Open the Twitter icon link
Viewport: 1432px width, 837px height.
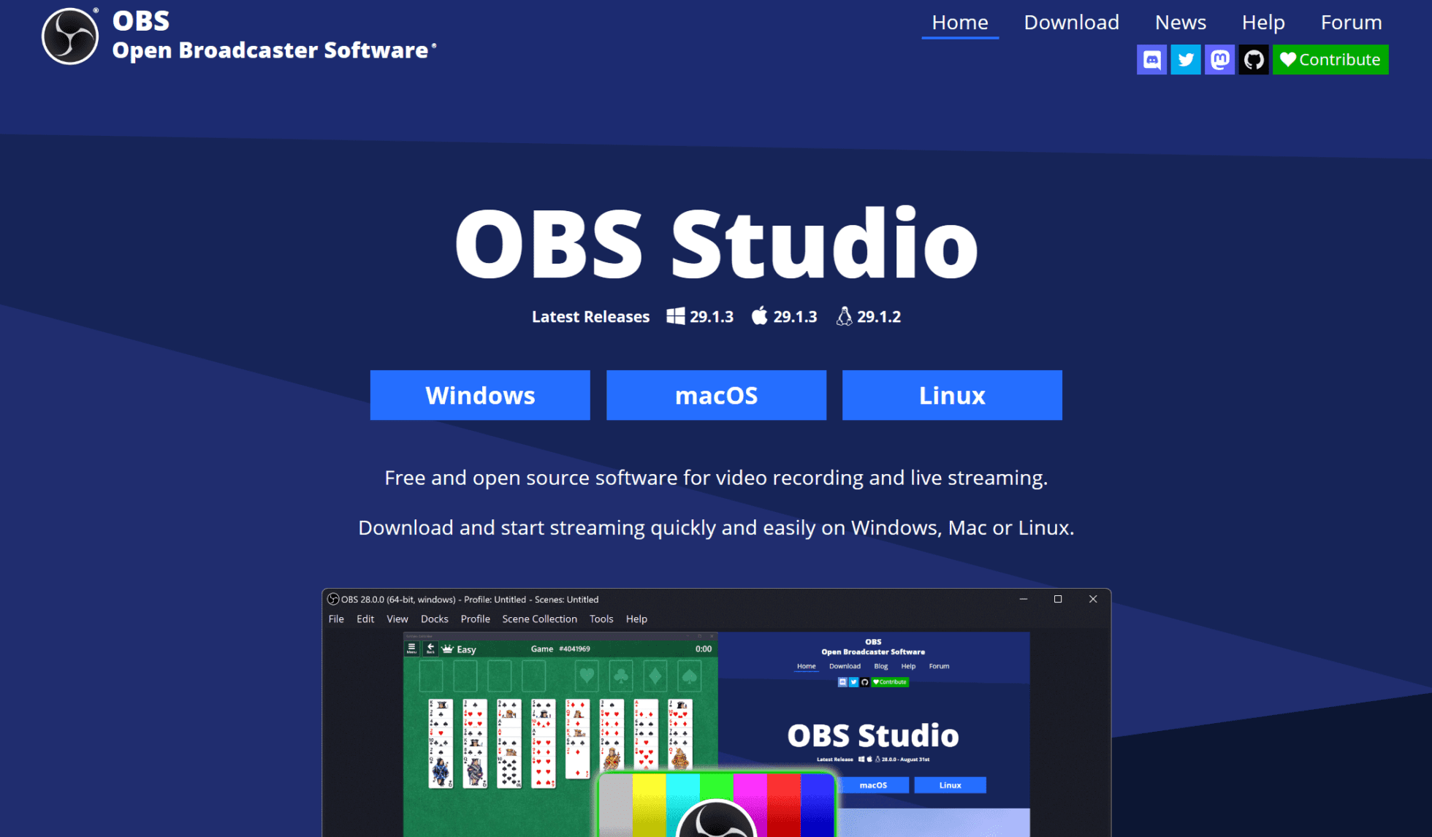click(x=1186, y=60)
